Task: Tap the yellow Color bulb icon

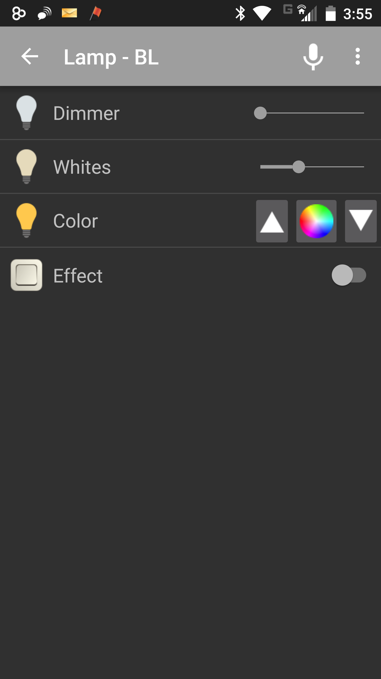Action: tap(26, 220)
